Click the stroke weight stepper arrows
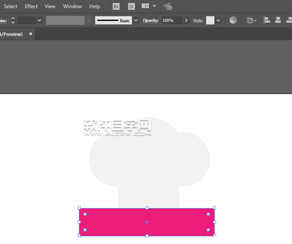Viewport: 292px width, 244px height. 13,20
